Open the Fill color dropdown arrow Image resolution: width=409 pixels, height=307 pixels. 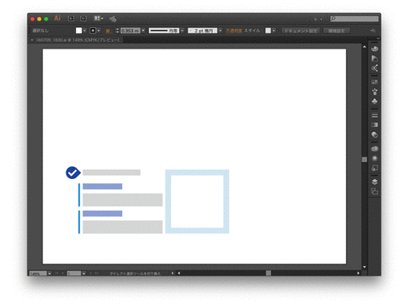[84, 31]
